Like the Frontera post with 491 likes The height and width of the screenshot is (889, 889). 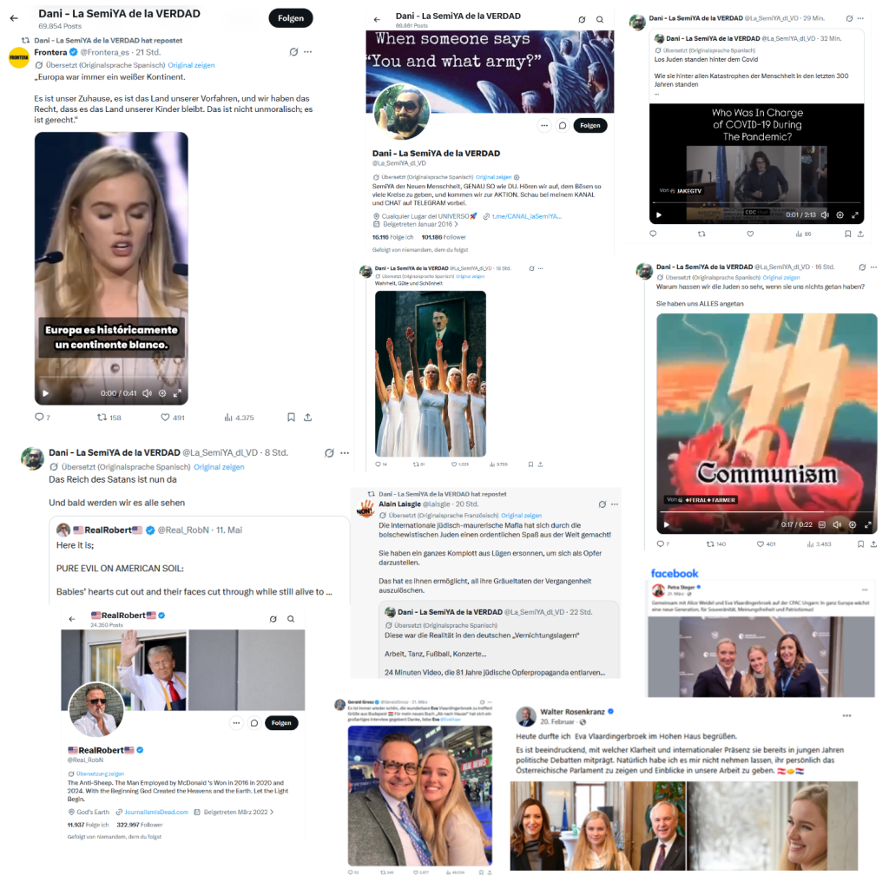pos(166,418)
